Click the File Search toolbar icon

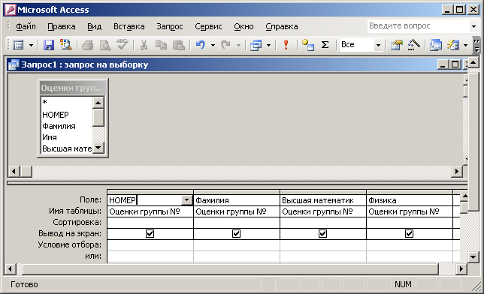coord(65,45)
